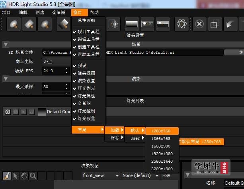Uncheck 灯光预览 panel option
The image size is (244, 189).
tap(88, 118)
